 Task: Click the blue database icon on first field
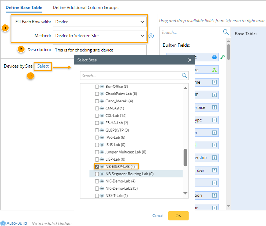point(214,57)
